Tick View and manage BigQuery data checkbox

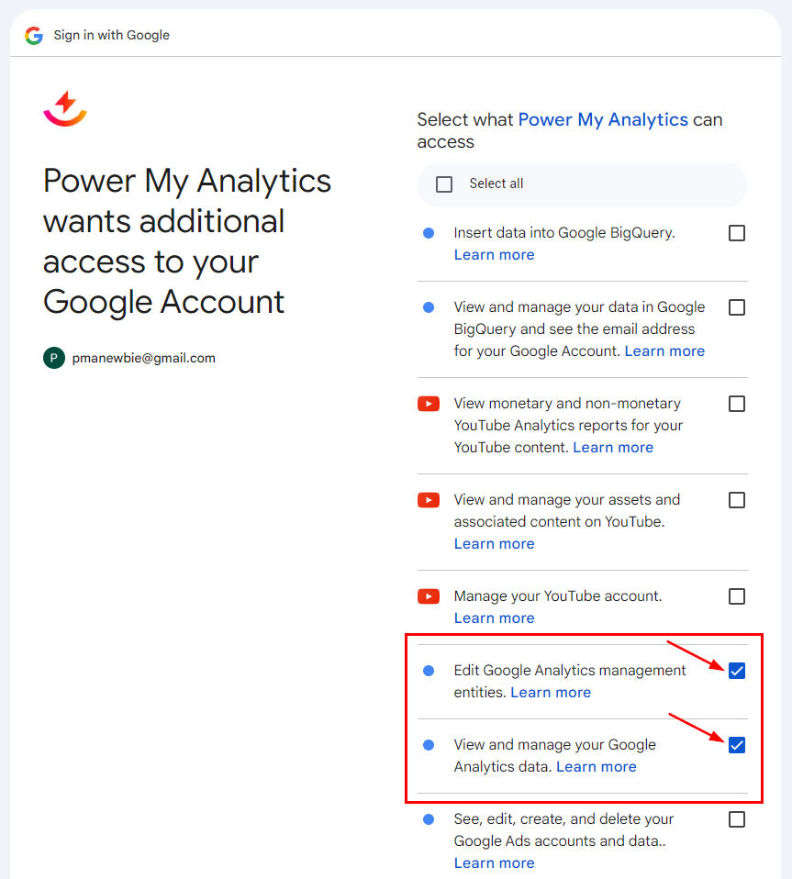(x=736, y=307)
